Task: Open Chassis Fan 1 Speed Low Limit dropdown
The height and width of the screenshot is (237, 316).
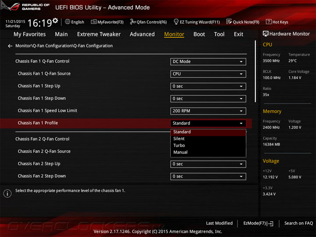Action: (x=208, y=111)
